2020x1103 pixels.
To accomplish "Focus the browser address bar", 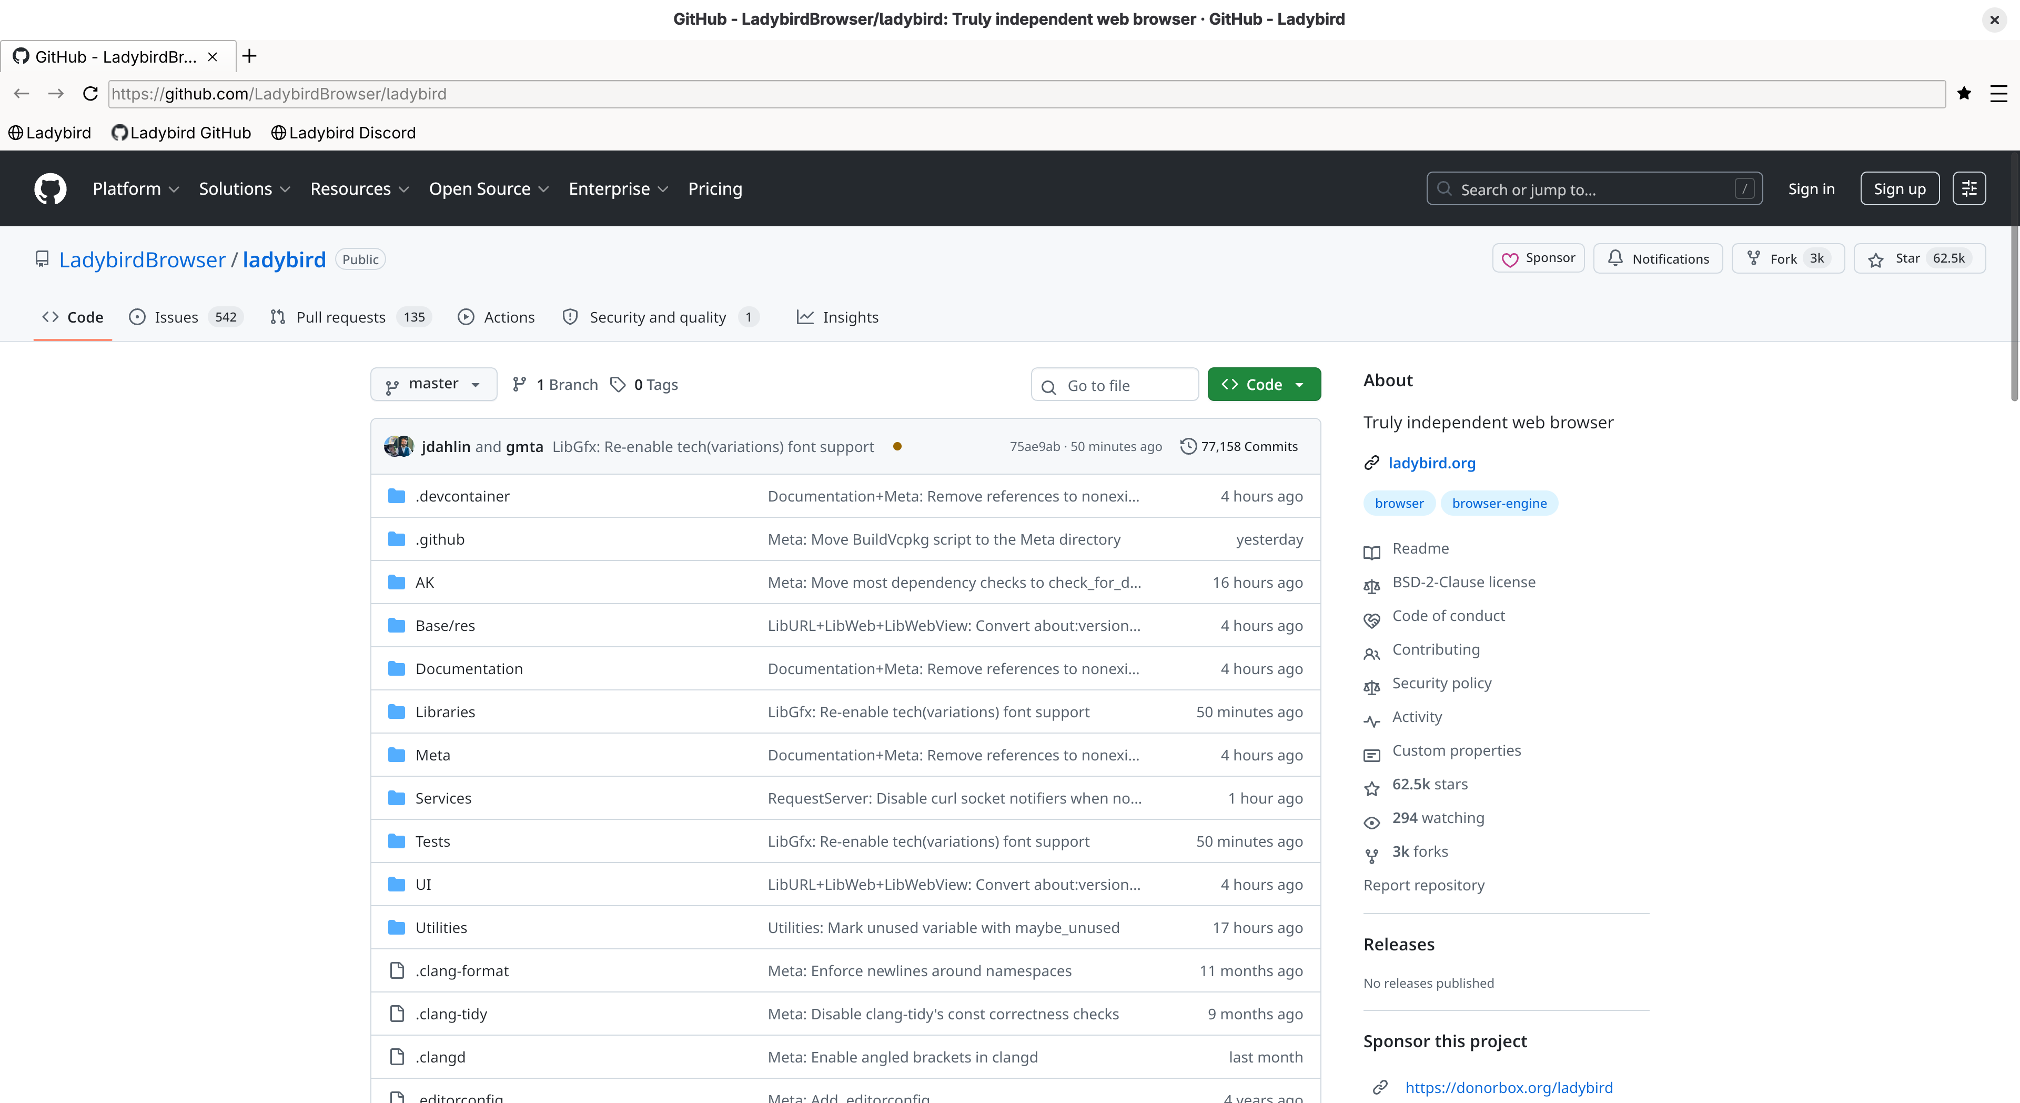I will tap(1026, 94).
